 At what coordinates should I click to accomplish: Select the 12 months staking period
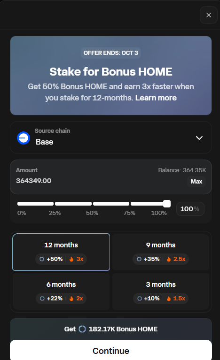point(61,252)
